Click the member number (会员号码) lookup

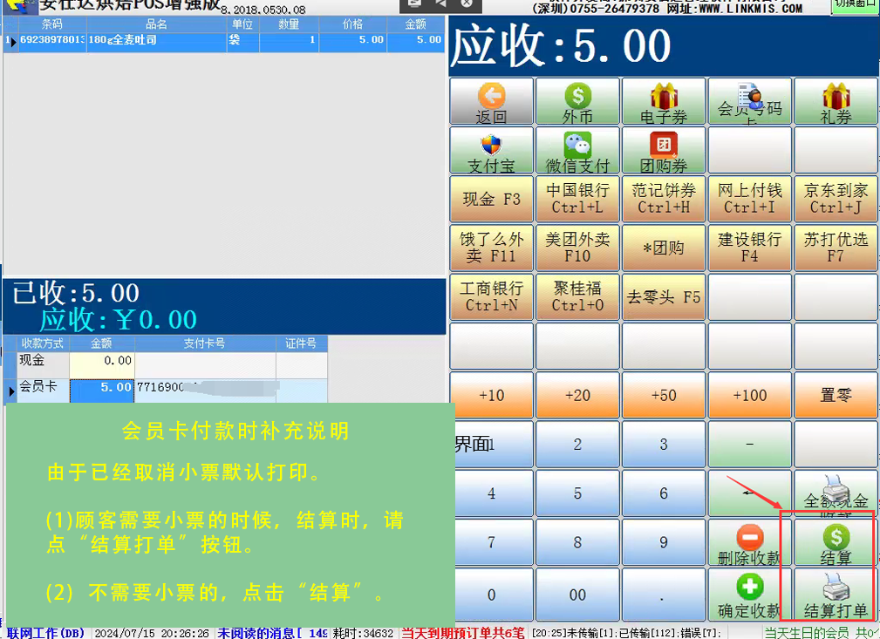[748, 101]
